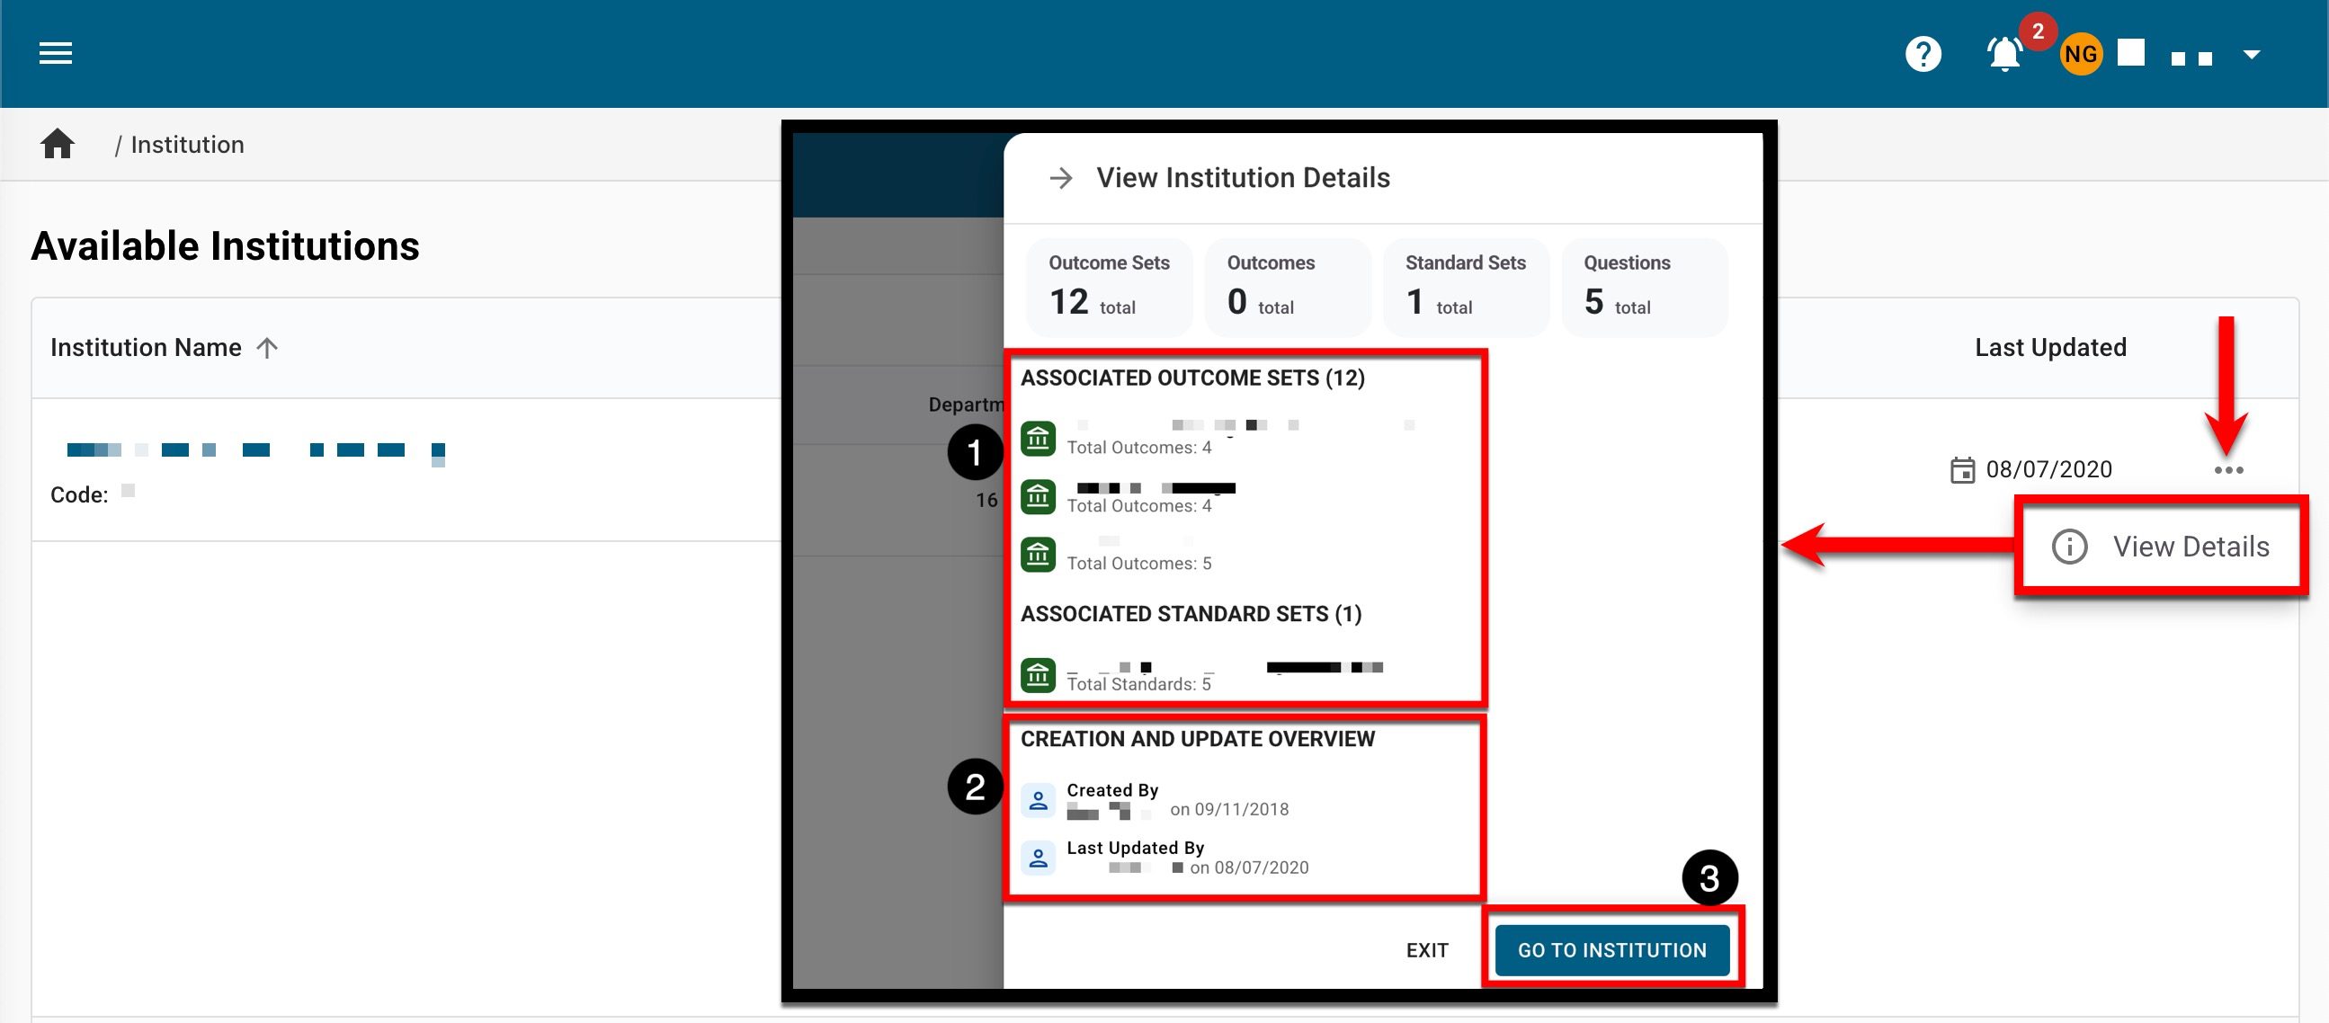Click the EXIT button
2329x1023 pixels.
click(1427, 950)
